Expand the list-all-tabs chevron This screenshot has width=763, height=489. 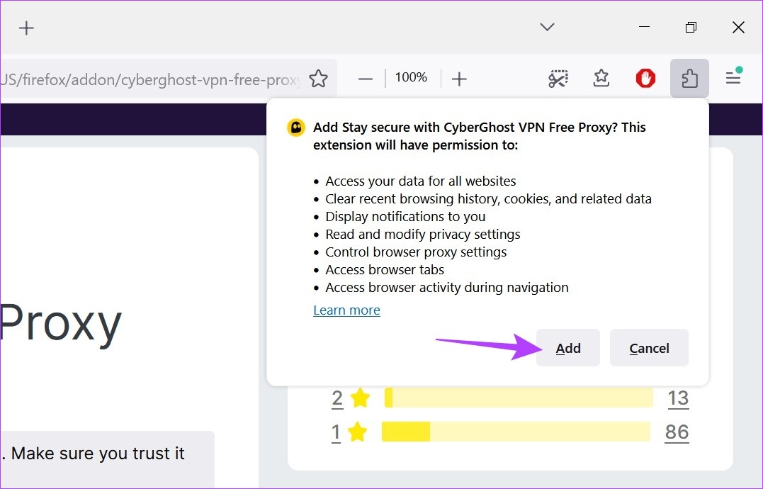click(x=546, y=27)
